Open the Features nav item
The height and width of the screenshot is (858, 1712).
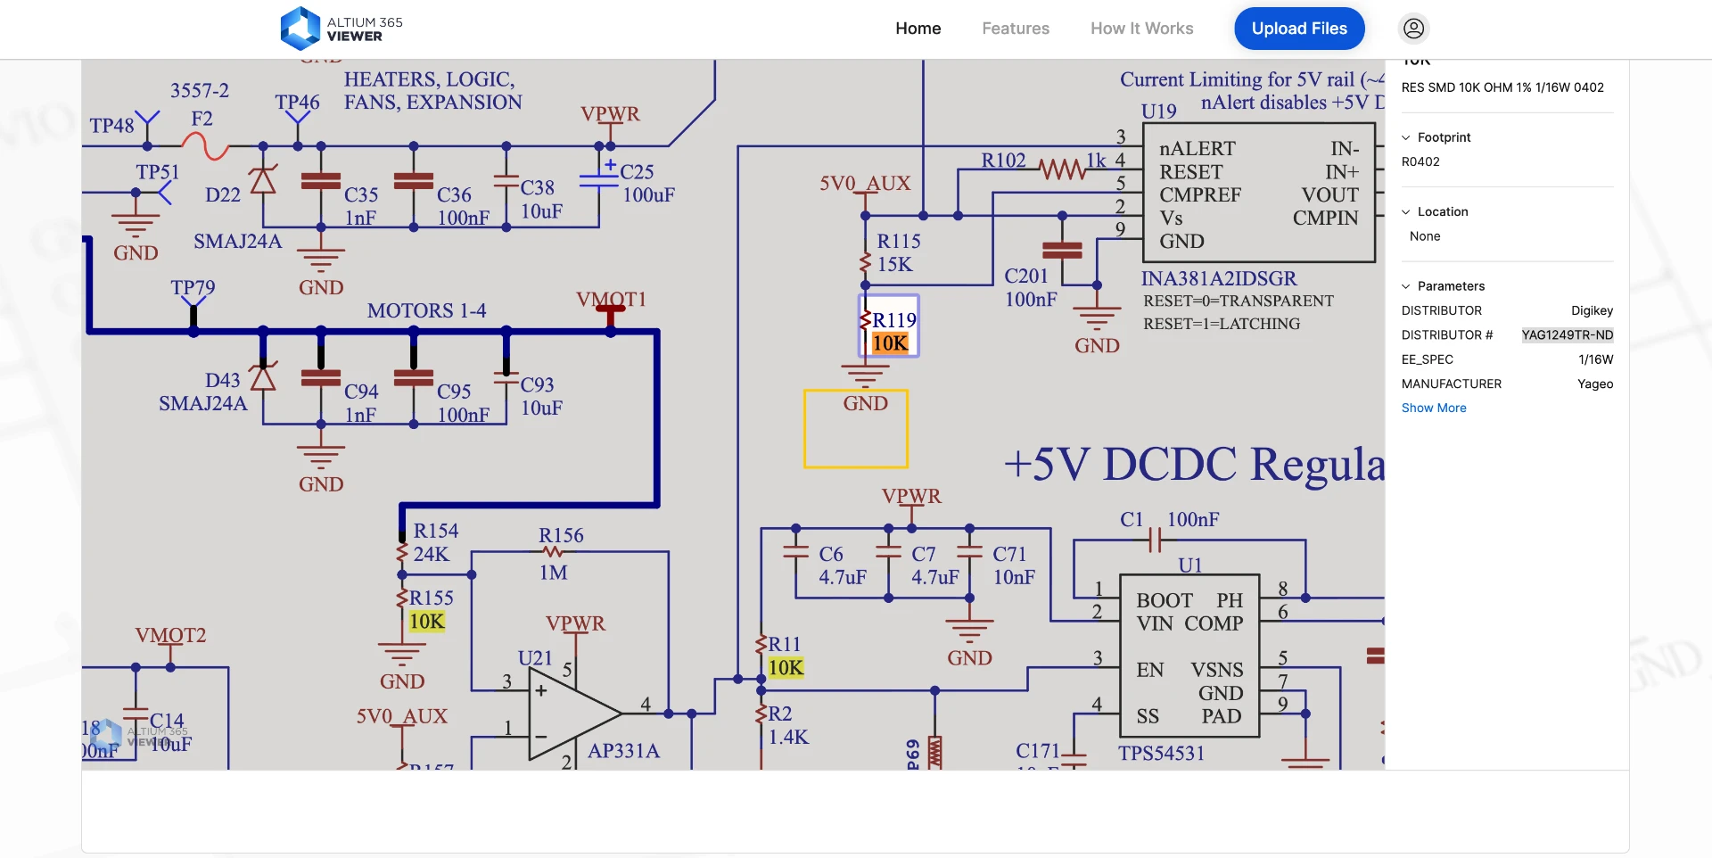tap(1016, 29)
